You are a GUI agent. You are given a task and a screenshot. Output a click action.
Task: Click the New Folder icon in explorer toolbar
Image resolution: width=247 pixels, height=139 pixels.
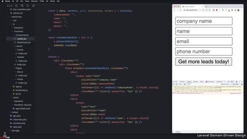click(22, 6)
